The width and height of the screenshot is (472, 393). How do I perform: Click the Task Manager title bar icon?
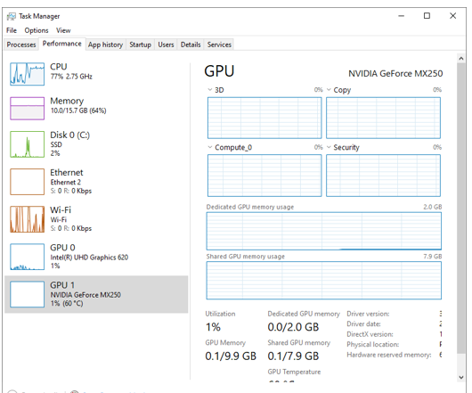[x=12, y=16]
